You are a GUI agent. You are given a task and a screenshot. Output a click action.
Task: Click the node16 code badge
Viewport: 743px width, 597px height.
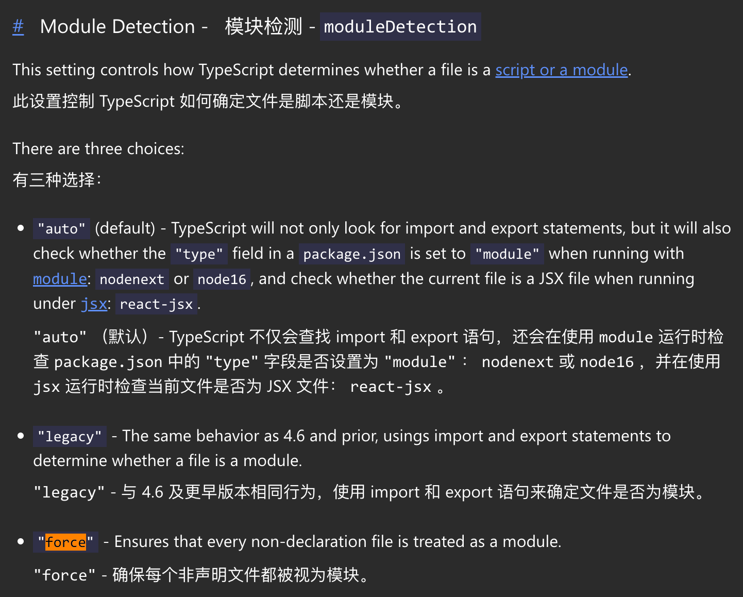pyautogui.click(x=222, y=279)
